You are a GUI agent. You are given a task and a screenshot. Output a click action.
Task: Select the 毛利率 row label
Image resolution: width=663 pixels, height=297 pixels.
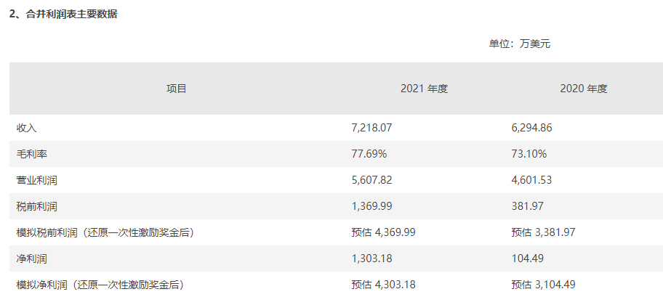pos(32,154)
